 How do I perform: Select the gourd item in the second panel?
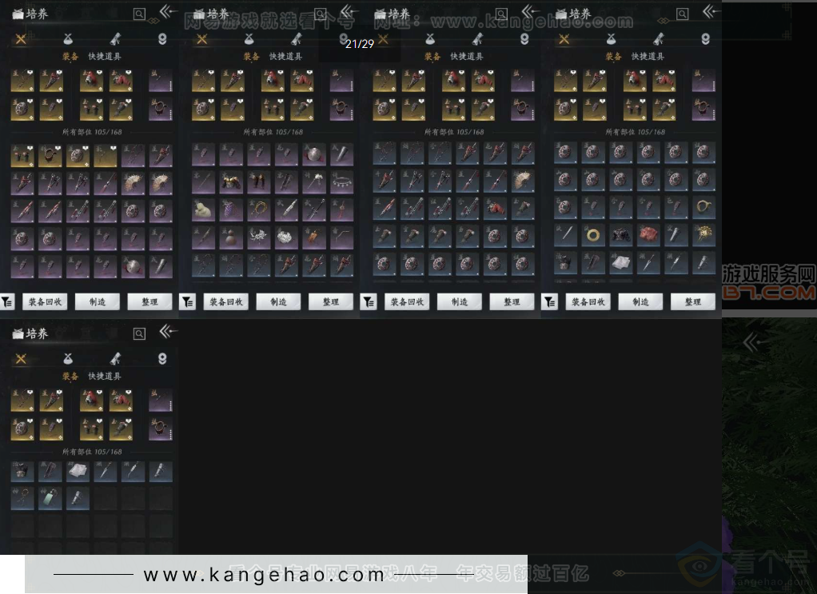[x=231, y=238]
